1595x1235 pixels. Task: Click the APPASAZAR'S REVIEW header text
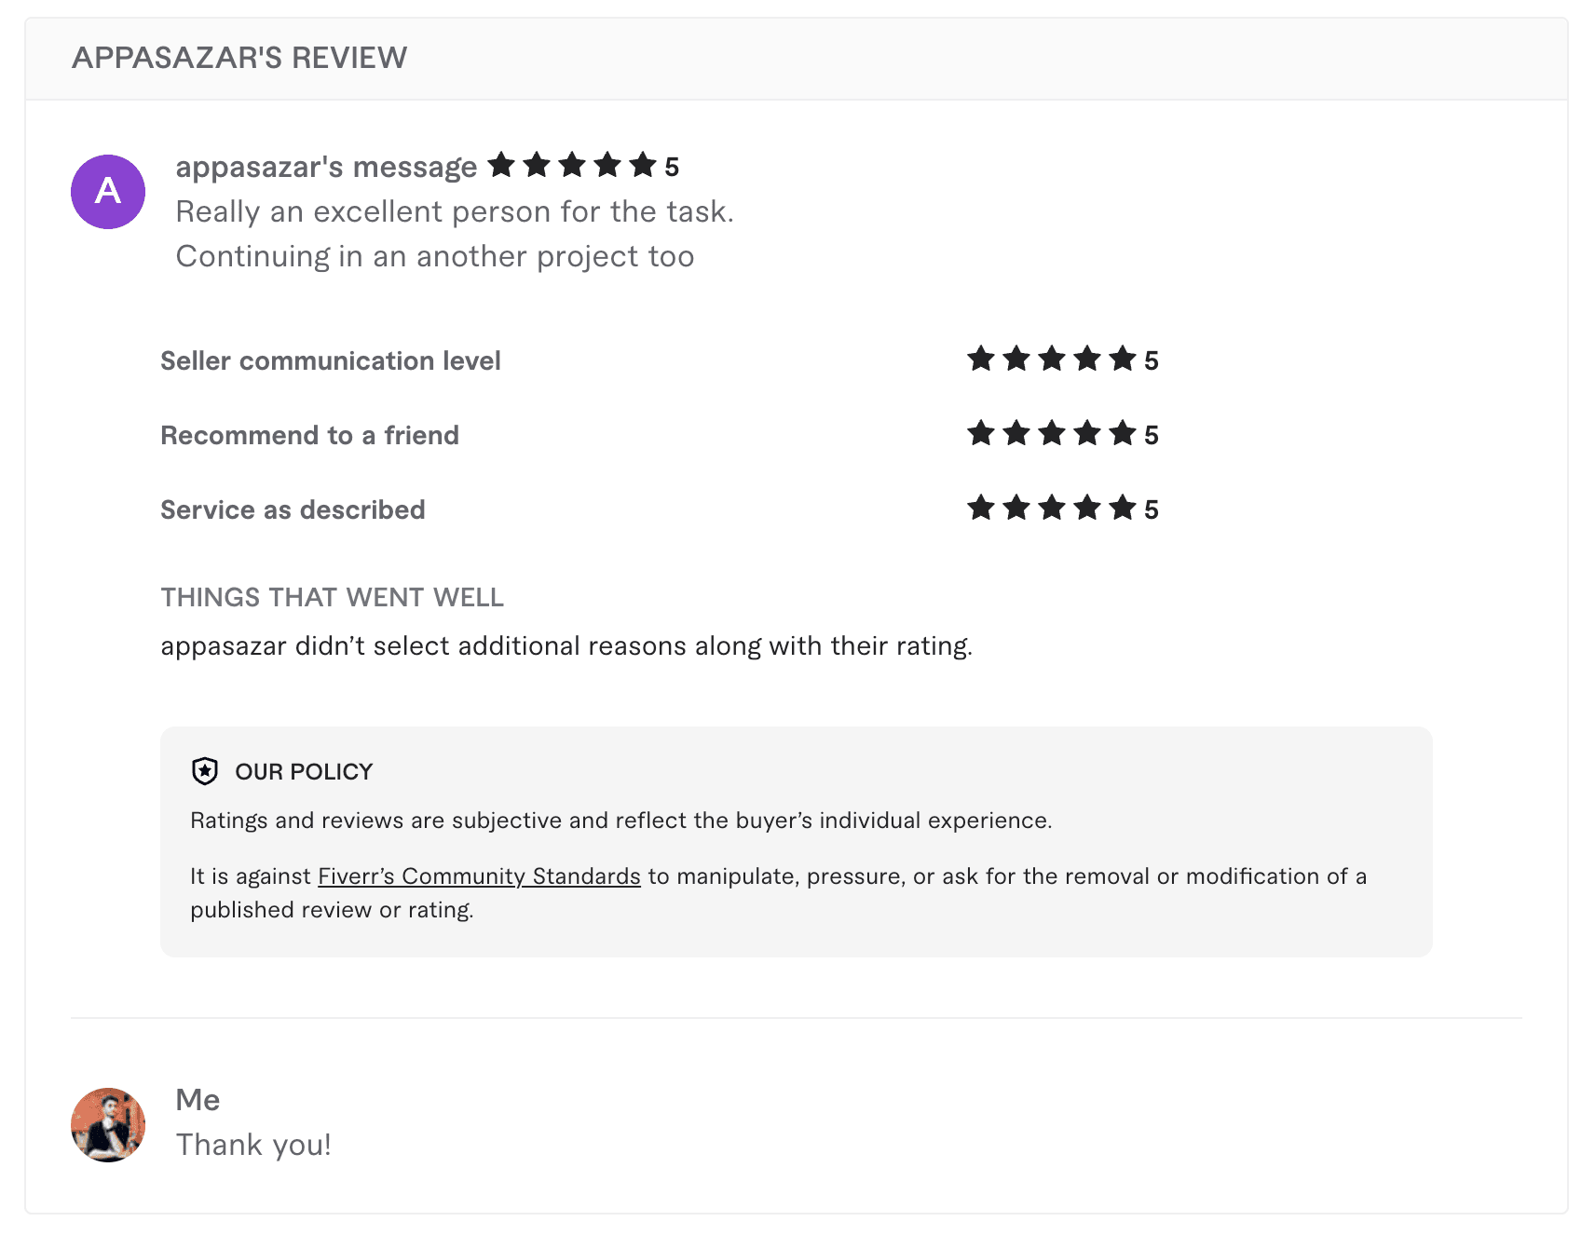point(239,58)
